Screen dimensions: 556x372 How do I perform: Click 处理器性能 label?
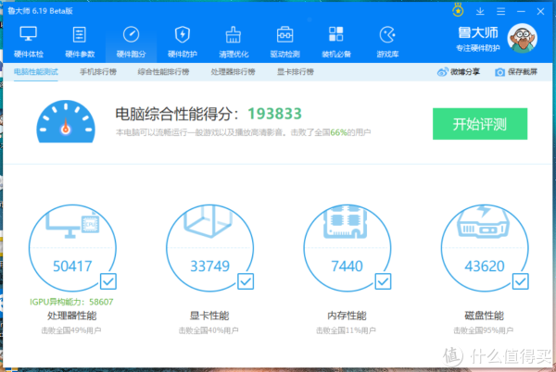tap(72, 316)
